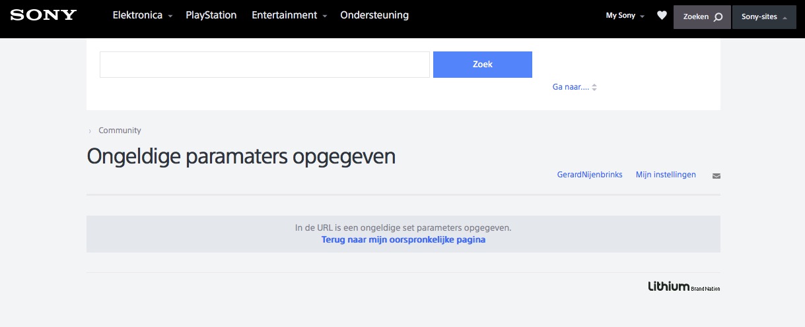Open messages via the envelope icon

coord(717,176)
